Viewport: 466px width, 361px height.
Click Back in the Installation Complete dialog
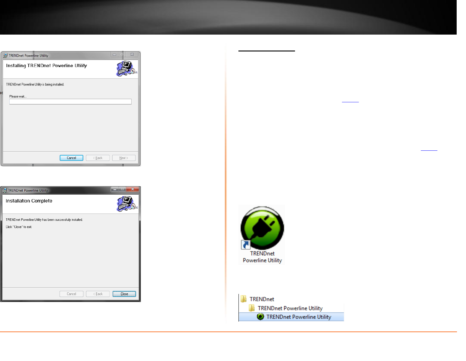[98, 294]
